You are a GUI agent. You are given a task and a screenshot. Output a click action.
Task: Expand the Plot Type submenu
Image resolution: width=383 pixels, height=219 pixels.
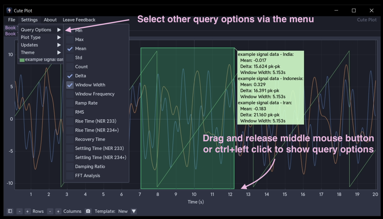click(41, 37)
